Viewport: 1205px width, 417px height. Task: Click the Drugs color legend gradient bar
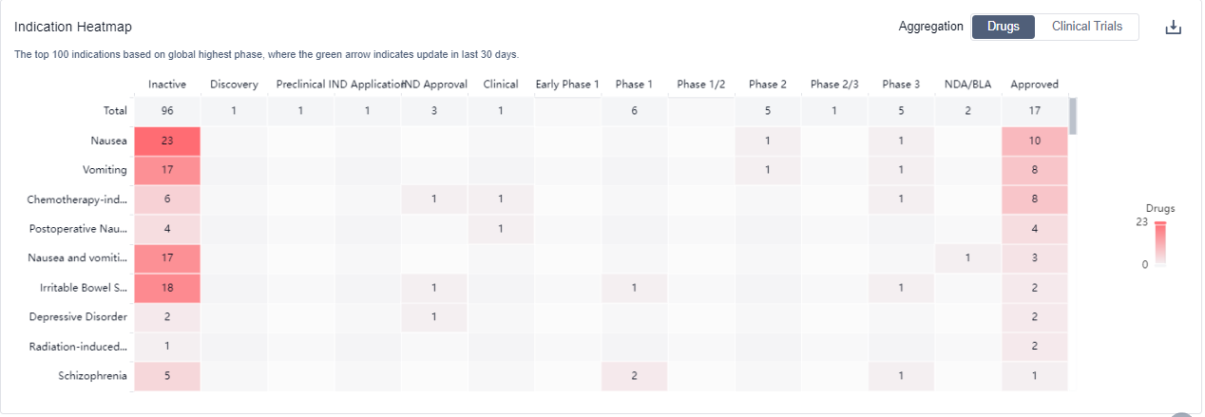coord(1160,241)
